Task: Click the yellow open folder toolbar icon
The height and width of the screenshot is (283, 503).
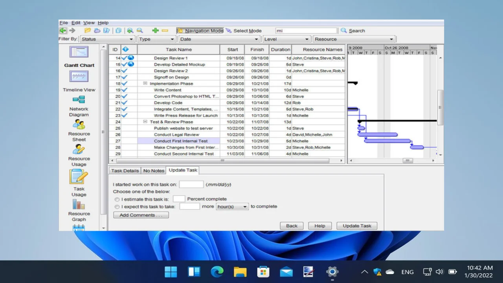Action: point(88,31)
